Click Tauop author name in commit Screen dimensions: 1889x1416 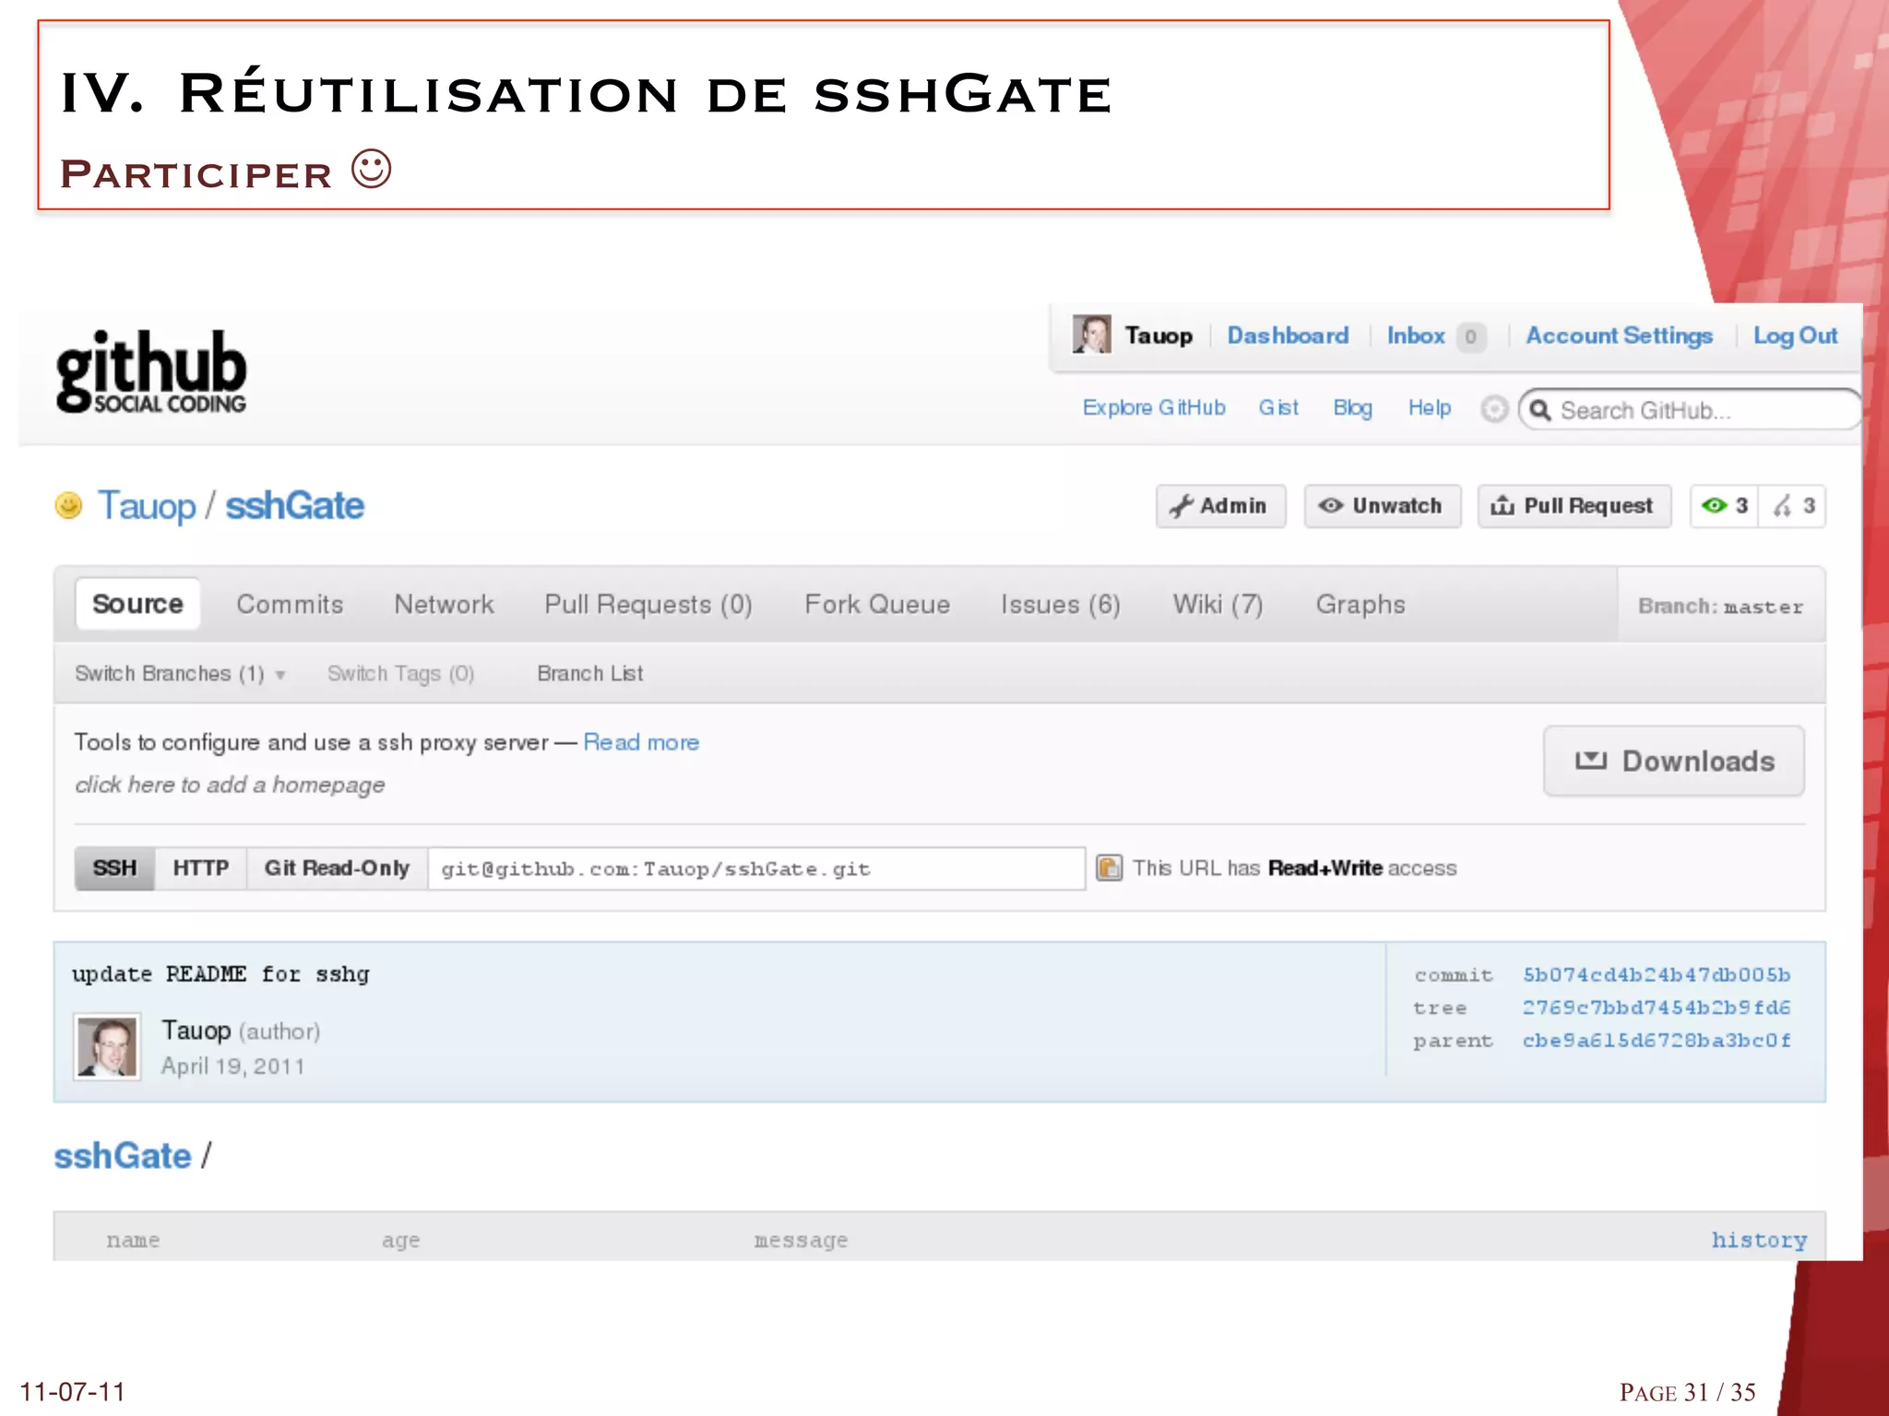point(196,1031)
